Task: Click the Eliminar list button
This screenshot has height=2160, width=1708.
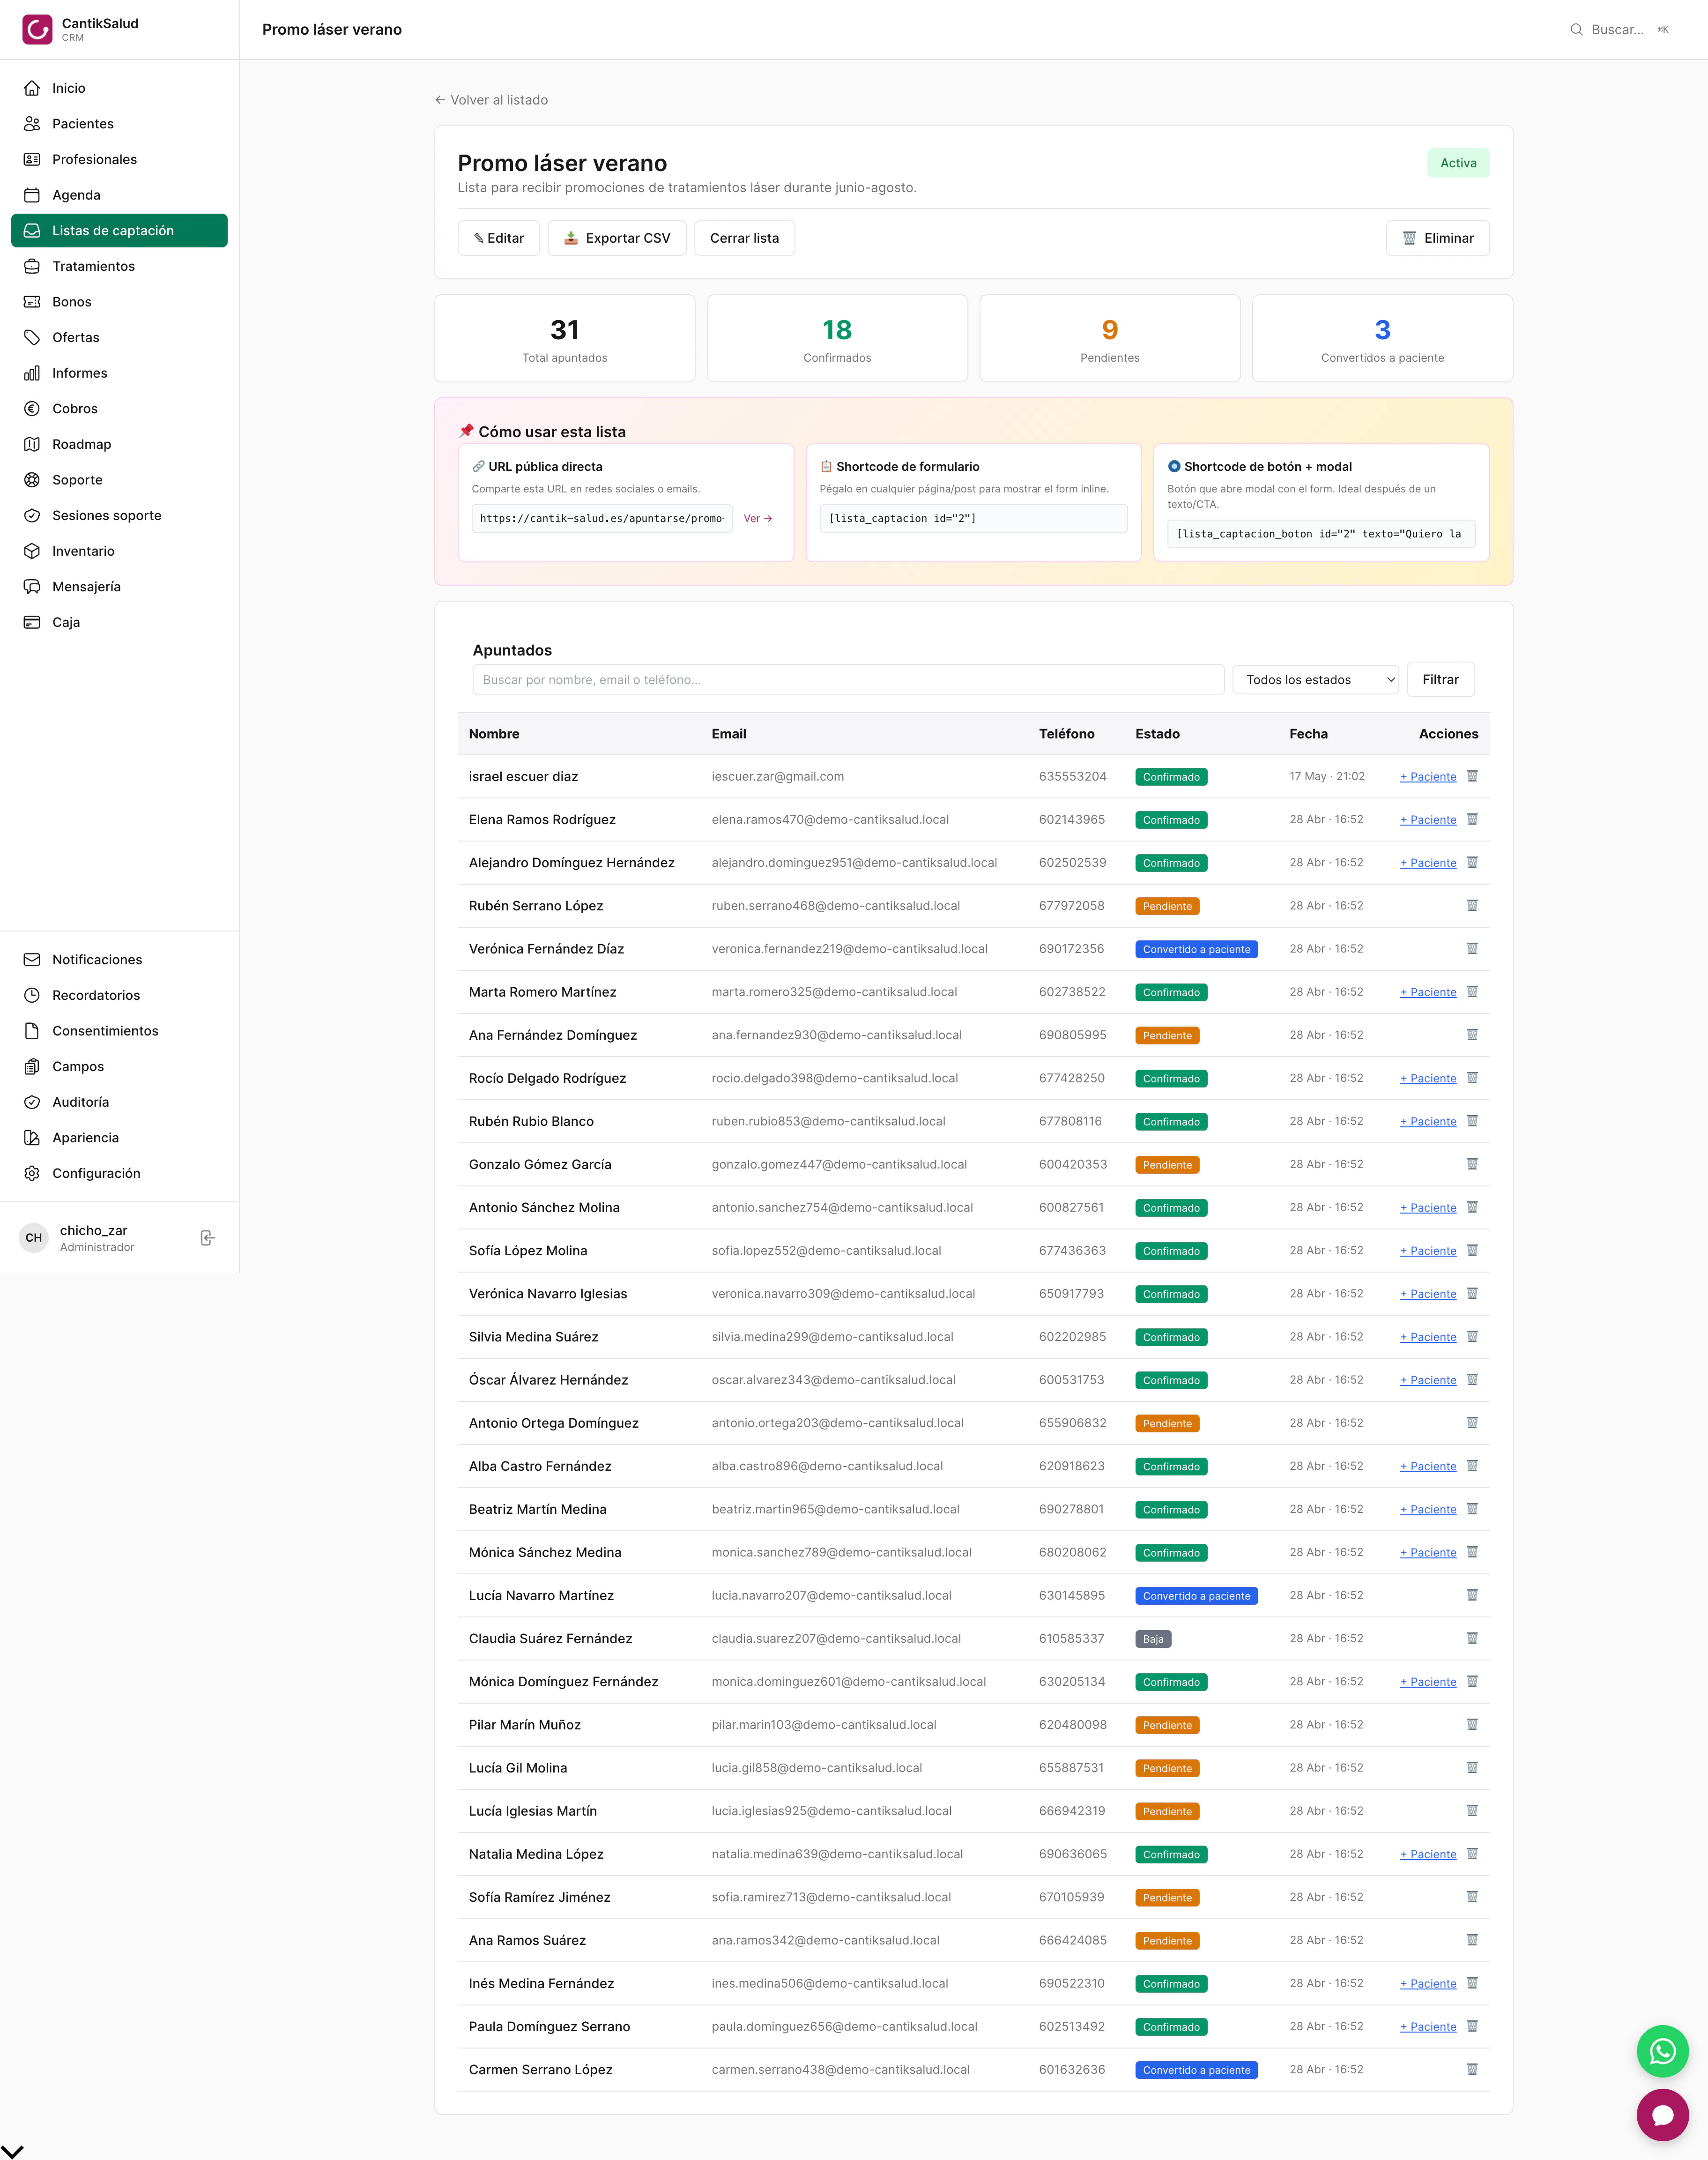Action: coord(1437,238)
